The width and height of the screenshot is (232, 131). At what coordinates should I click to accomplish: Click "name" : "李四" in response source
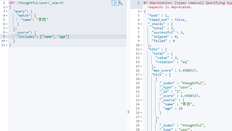[x=179, y=104]
